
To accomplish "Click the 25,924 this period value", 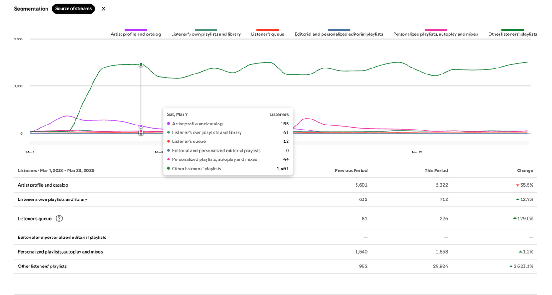I will tap(440, 266).
